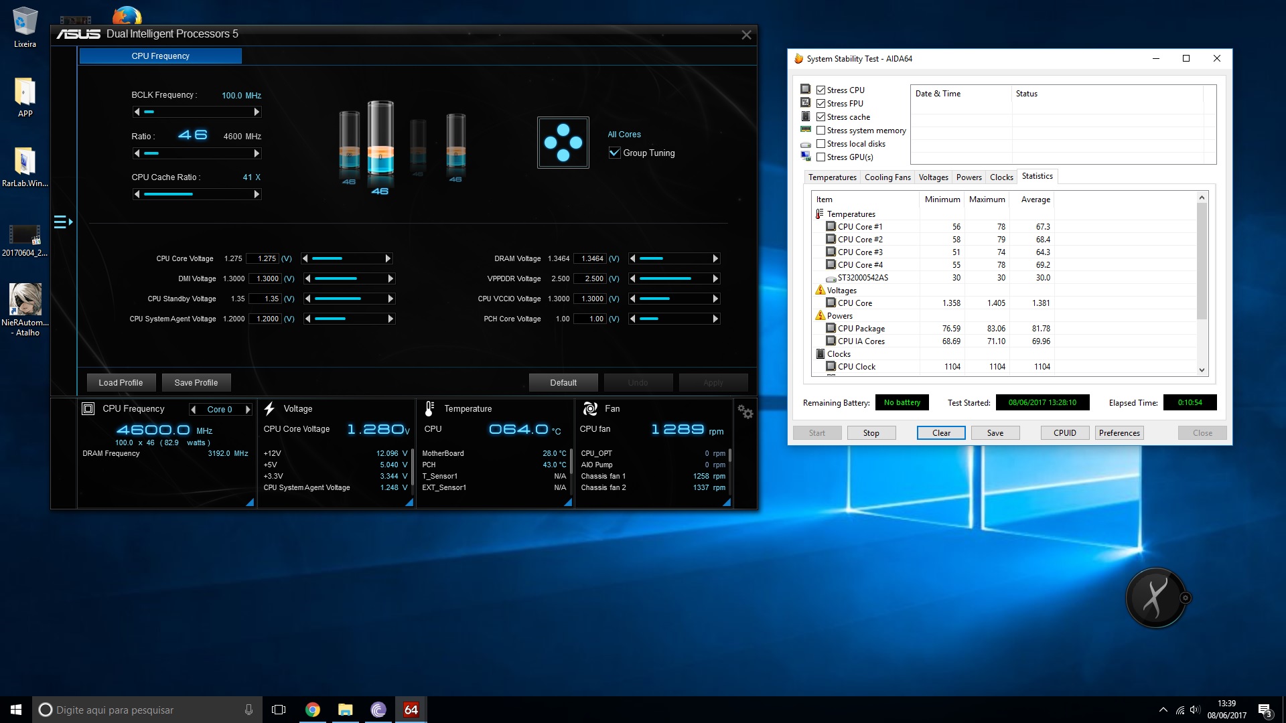Click the CPU Core Voltage input field
The width and height of the screenshot is (1286, 723).
click(x=263, y=258)
